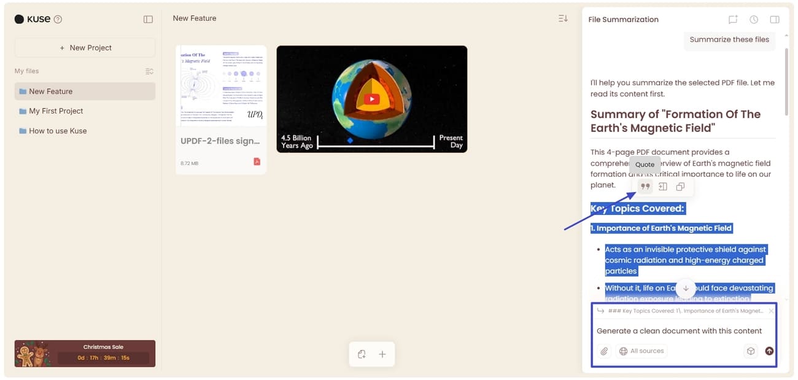Image resolution: width=798 pixels, height=380 pixels.
Task: Open the chat history clock icon
Action: (754, 20)
